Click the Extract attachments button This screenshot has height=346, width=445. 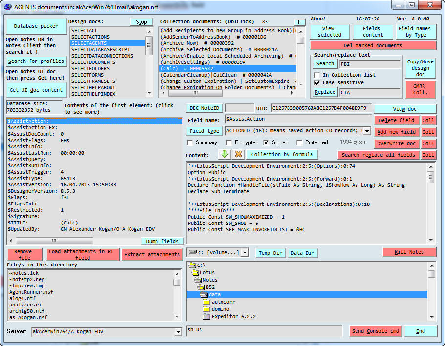(152, 255)
